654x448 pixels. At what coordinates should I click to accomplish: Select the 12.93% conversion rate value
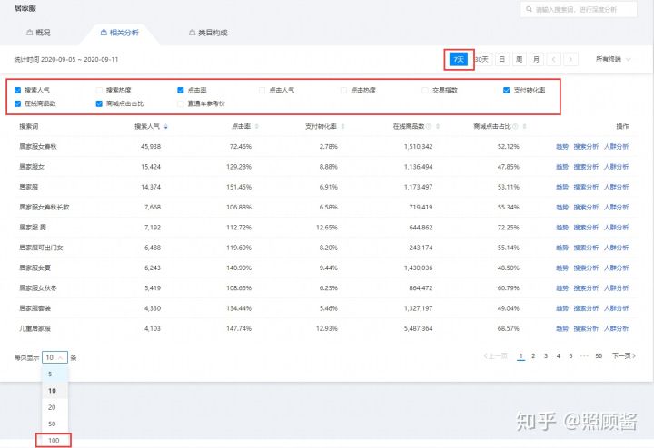[327, 328]
